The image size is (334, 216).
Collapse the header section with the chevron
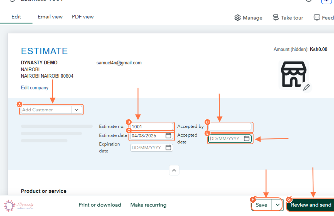(174, 170)
